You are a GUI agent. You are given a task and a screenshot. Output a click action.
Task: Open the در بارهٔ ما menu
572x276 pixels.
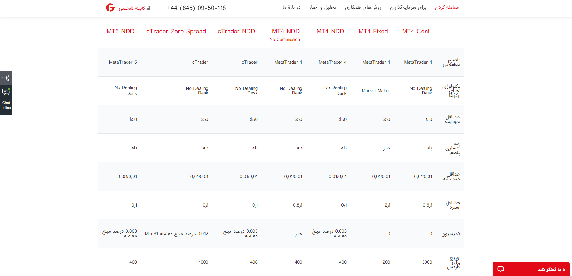(291, 8)
